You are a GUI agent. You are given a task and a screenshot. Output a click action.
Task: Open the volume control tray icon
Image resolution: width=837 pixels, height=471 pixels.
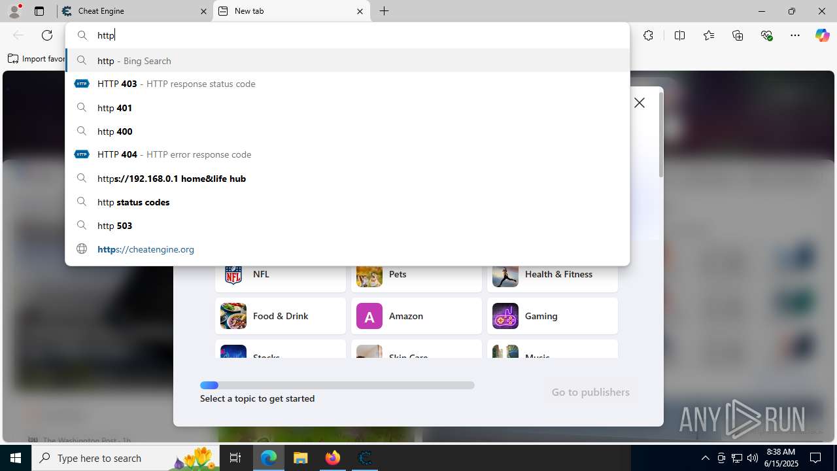click(753, 458)
